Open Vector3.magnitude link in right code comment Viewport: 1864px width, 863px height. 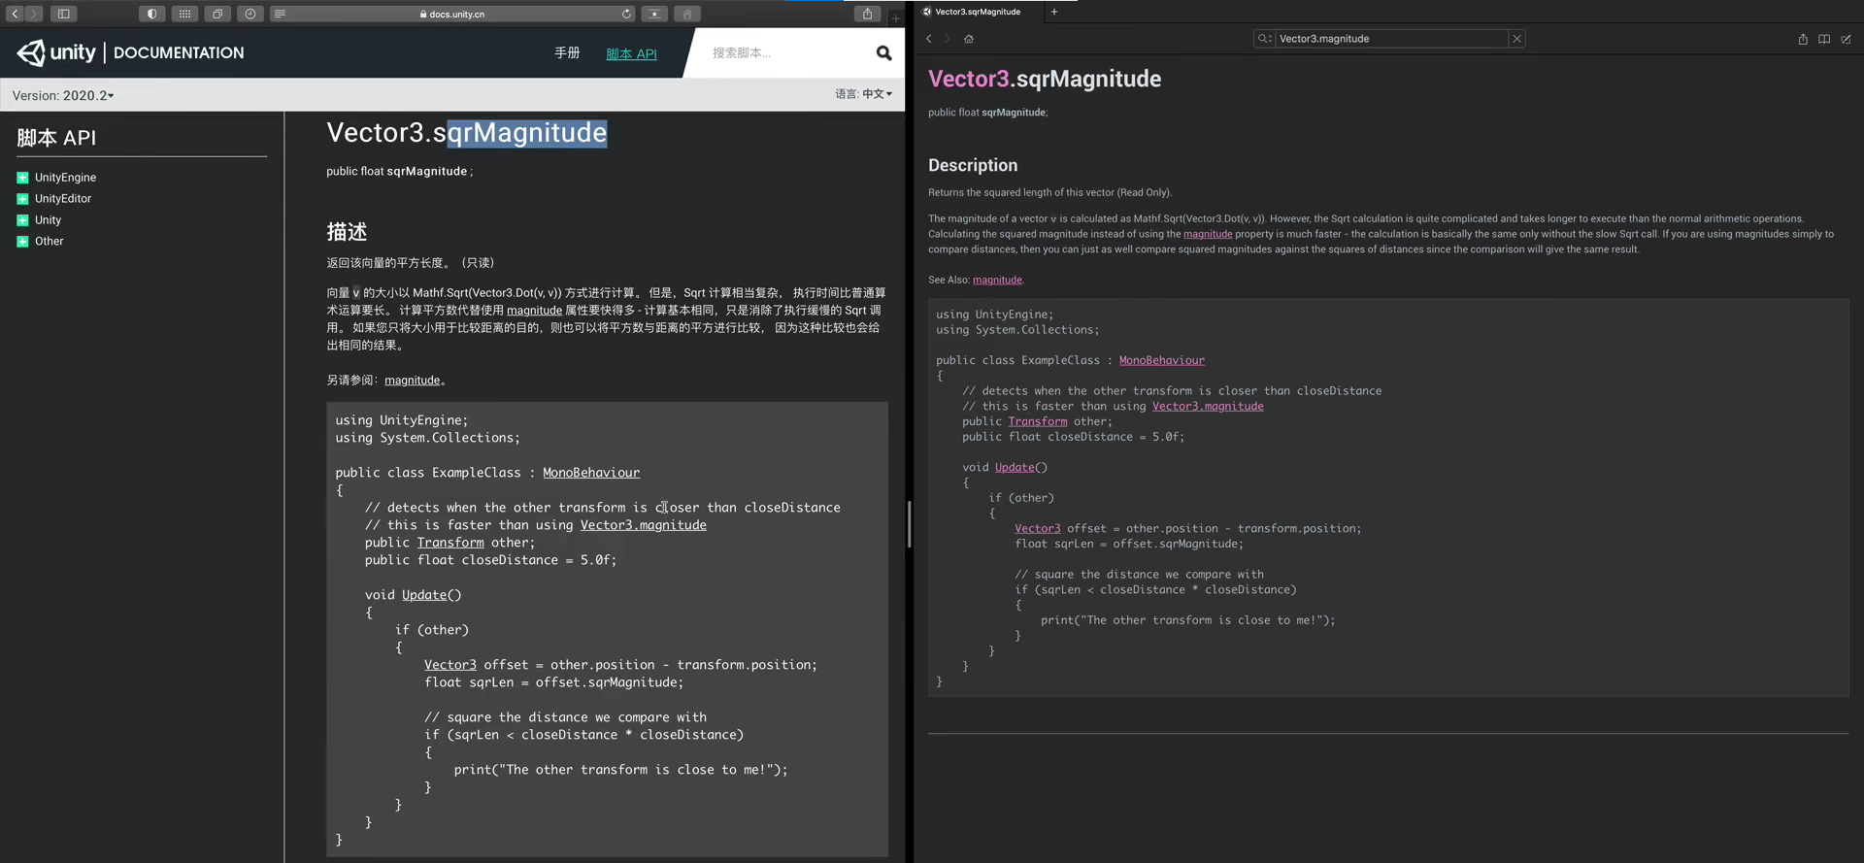tap(1208, 406)
